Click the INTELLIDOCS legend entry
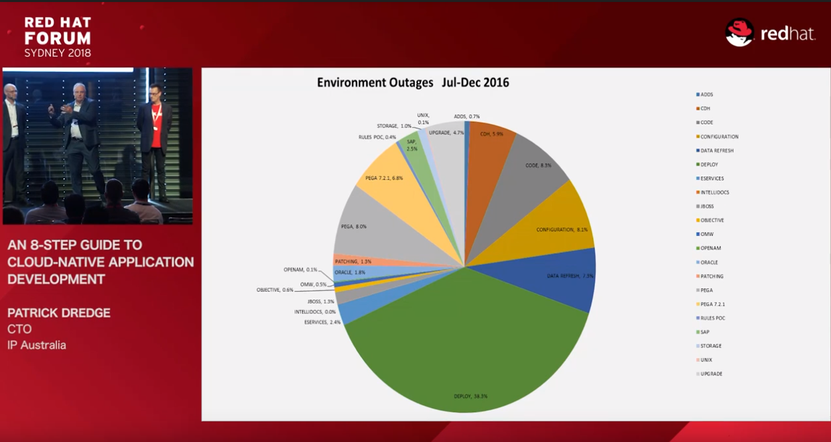 714,192
